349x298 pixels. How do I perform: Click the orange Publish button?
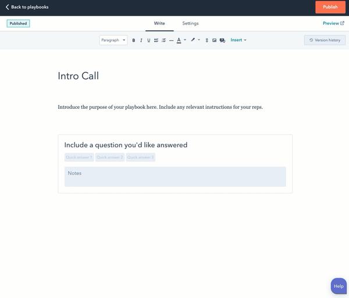coord(330,7)
